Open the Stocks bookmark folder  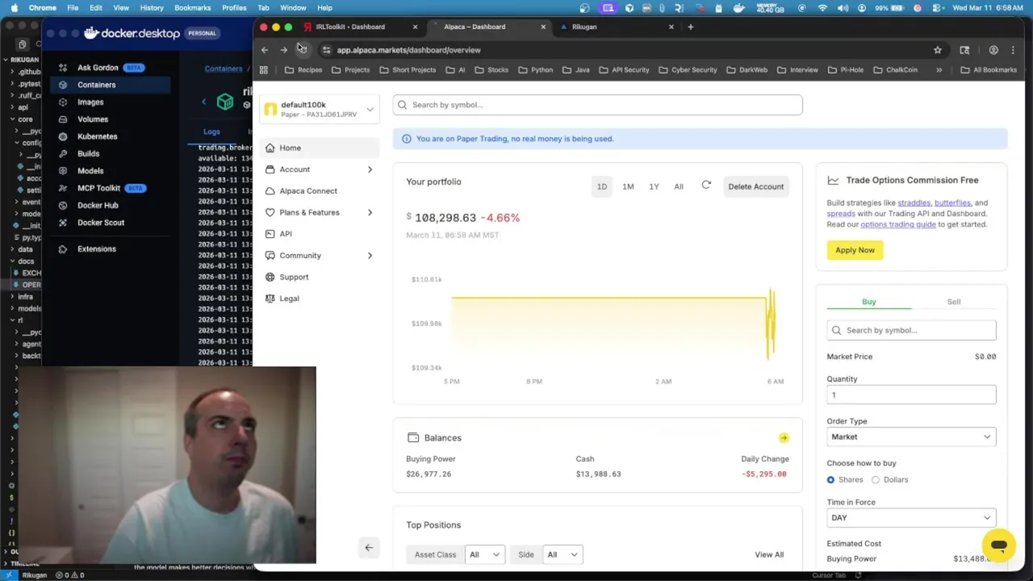coord(491,70)
